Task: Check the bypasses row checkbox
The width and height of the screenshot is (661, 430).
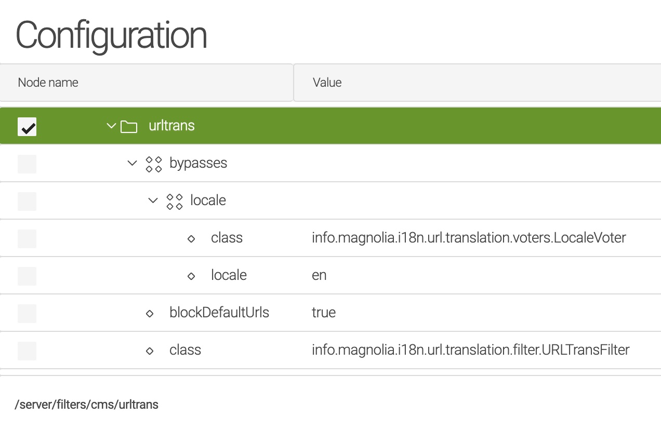Action: (27, 164)
